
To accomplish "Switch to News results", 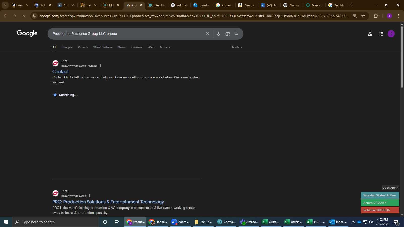I will pos(122,47).
